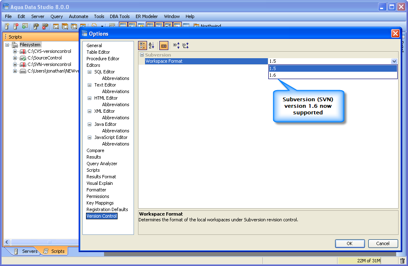This screenshot has width=408, height=266.
Task: Select Results Format in the options list
Action: point(101,177)
